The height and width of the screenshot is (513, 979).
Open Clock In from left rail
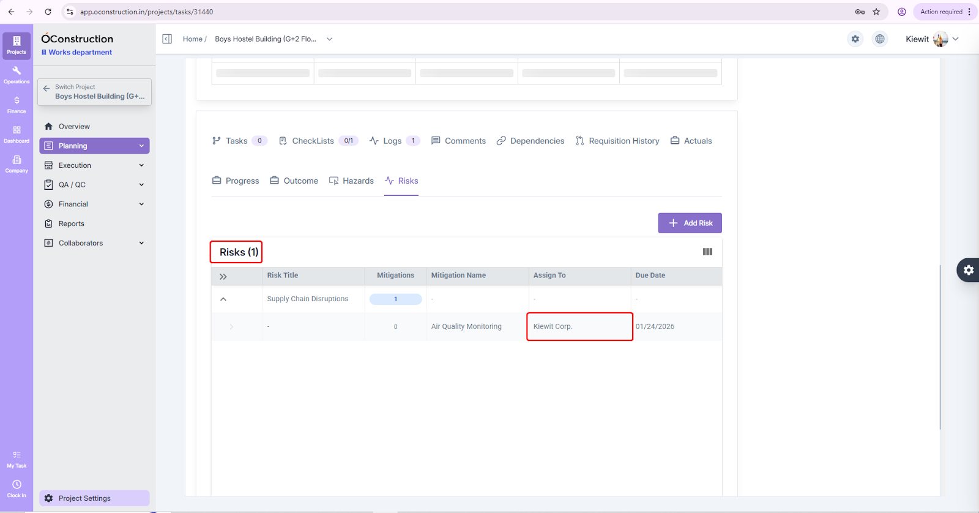tap(17, 489)
